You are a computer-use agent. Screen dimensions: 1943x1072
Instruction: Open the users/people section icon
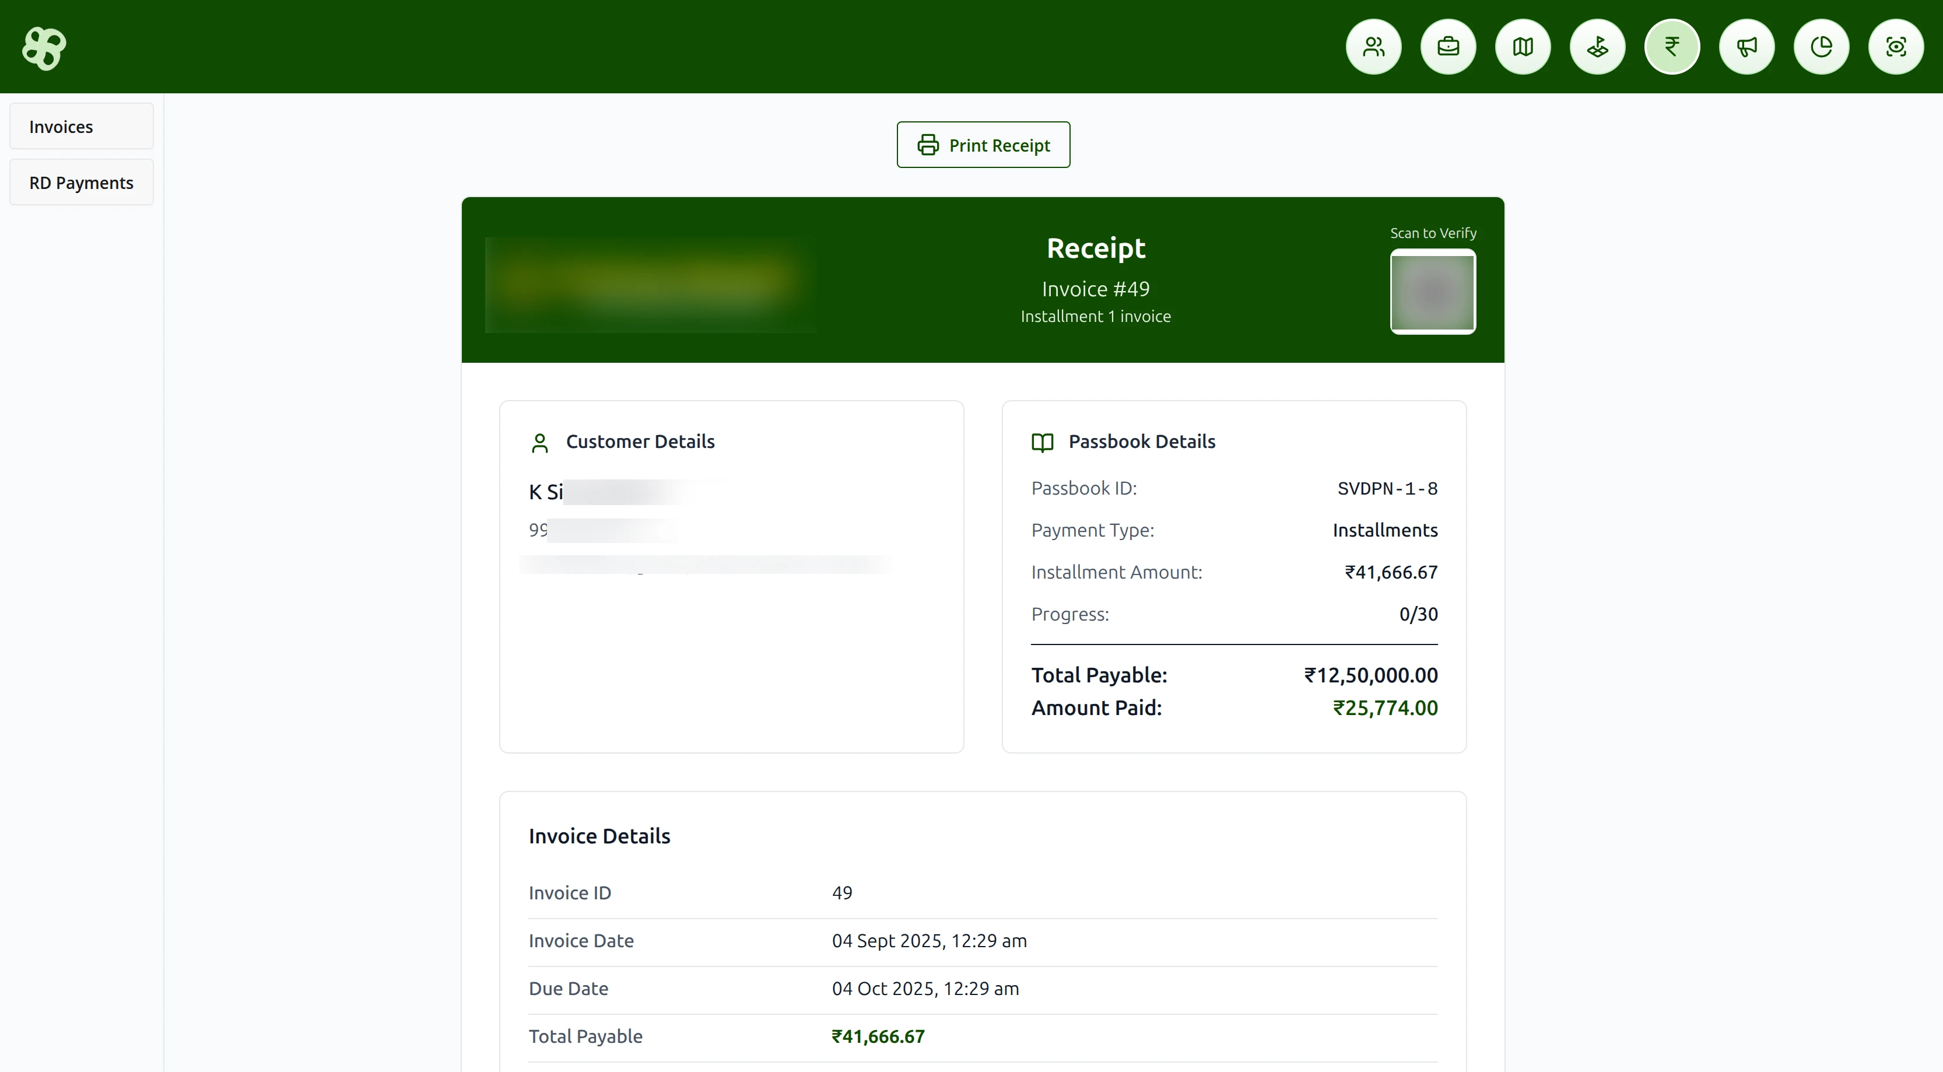pos(1373,47)
